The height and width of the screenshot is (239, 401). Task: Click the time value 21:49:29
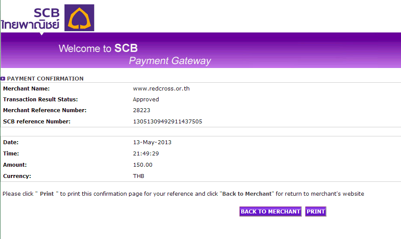(146, 154)
